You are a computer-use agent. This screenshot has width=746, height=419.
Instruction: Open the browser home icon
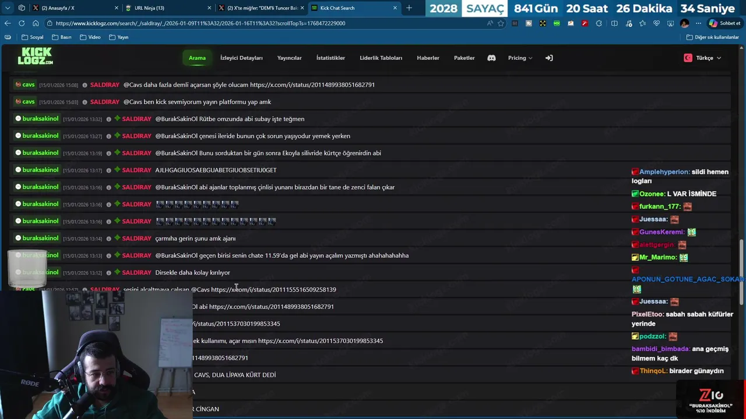[x=36, y=23]
